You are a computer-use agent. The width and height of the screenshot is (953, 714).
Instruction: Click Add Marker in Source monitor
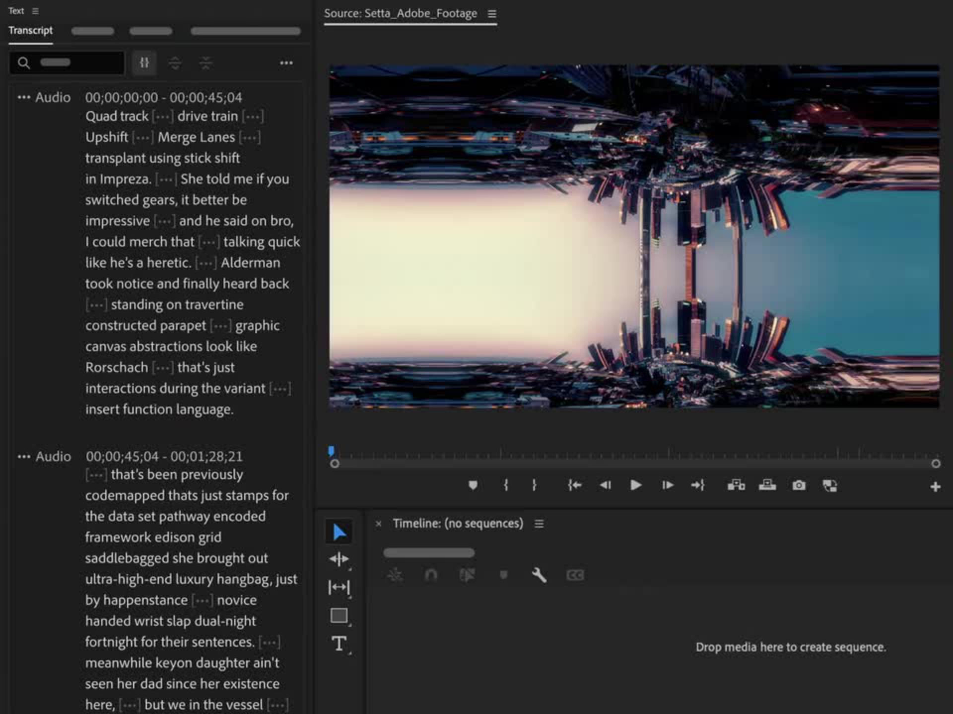point(473,485)
